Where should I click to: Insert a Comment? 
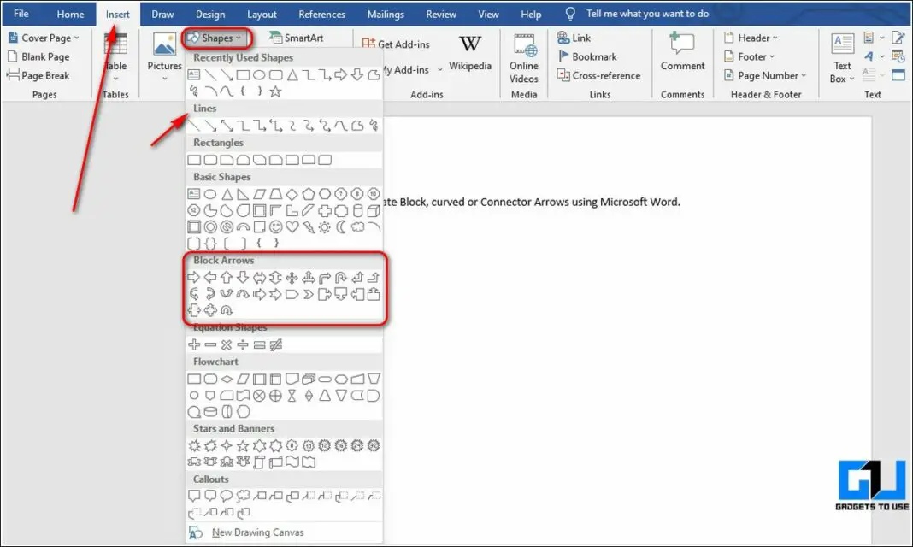pyautogui.click(x=681, y=53)
